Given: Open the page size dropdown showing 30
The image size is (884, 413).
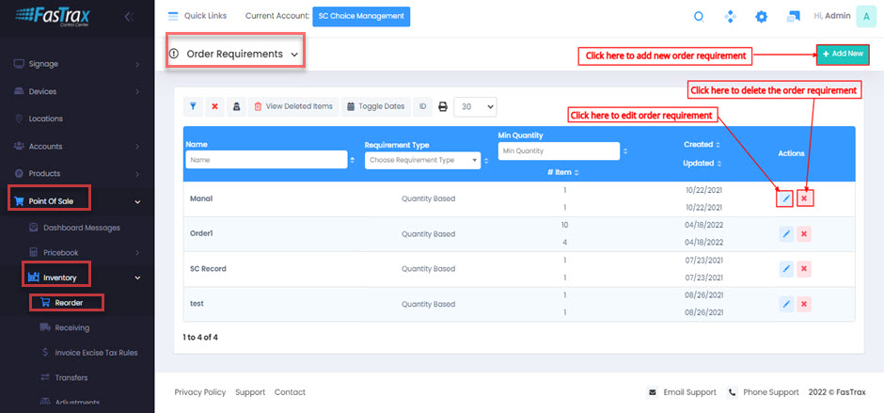Looking at the screenshot, I should coord(475,106).
